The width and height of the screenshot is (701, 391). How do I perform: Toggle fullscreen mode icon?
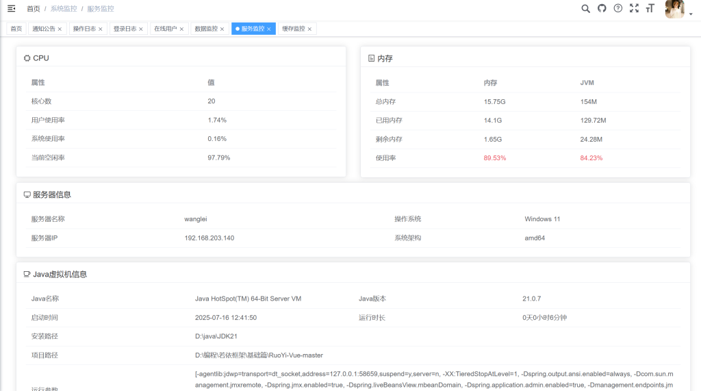634,8
